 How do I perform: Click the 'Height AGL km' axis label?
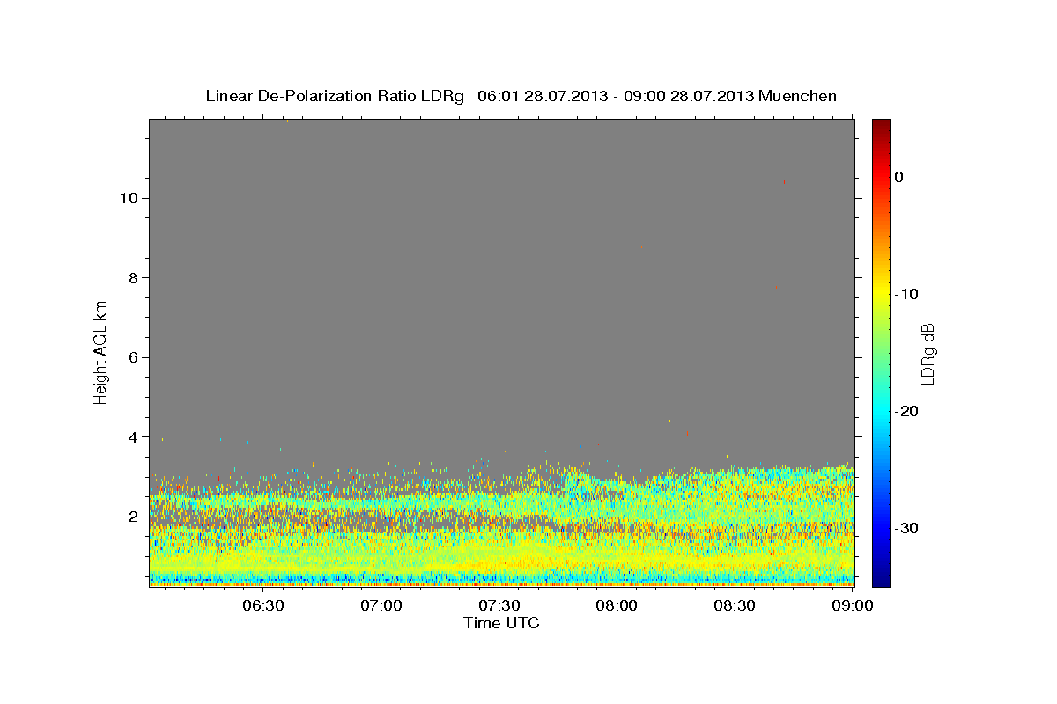click(100, 353)
